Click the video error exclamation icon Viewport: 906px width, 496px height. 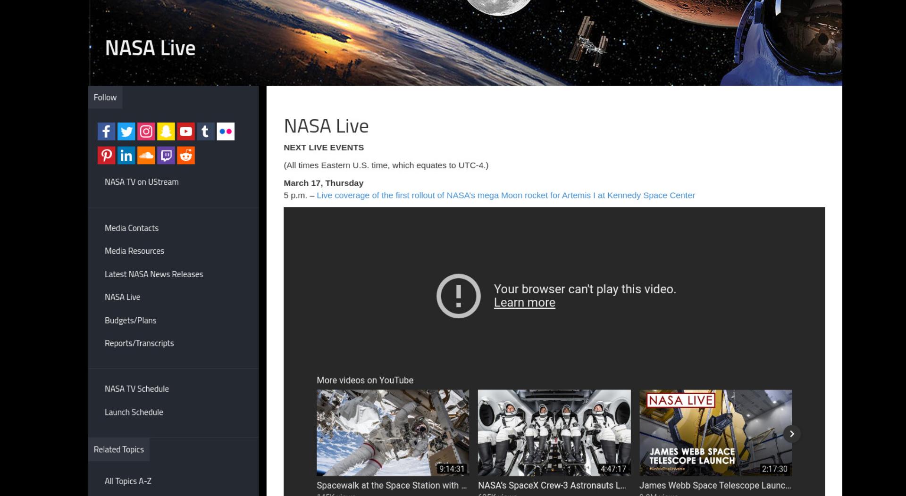coord(458,296)
